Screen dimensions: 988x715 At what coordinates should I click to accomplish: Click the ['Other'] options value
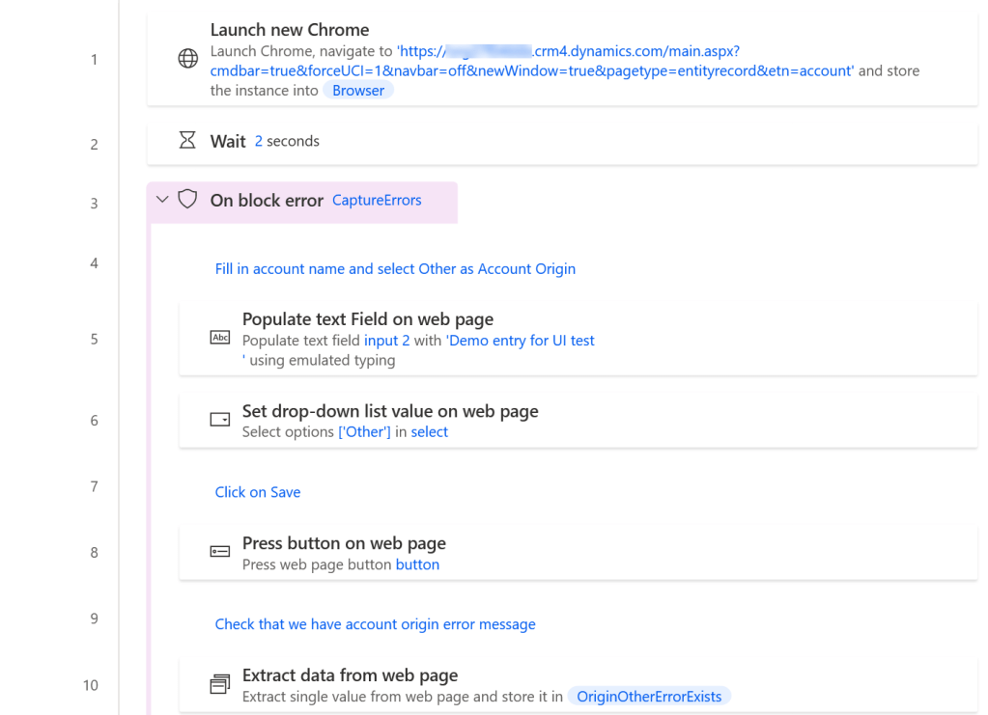(x=364, y=432)
